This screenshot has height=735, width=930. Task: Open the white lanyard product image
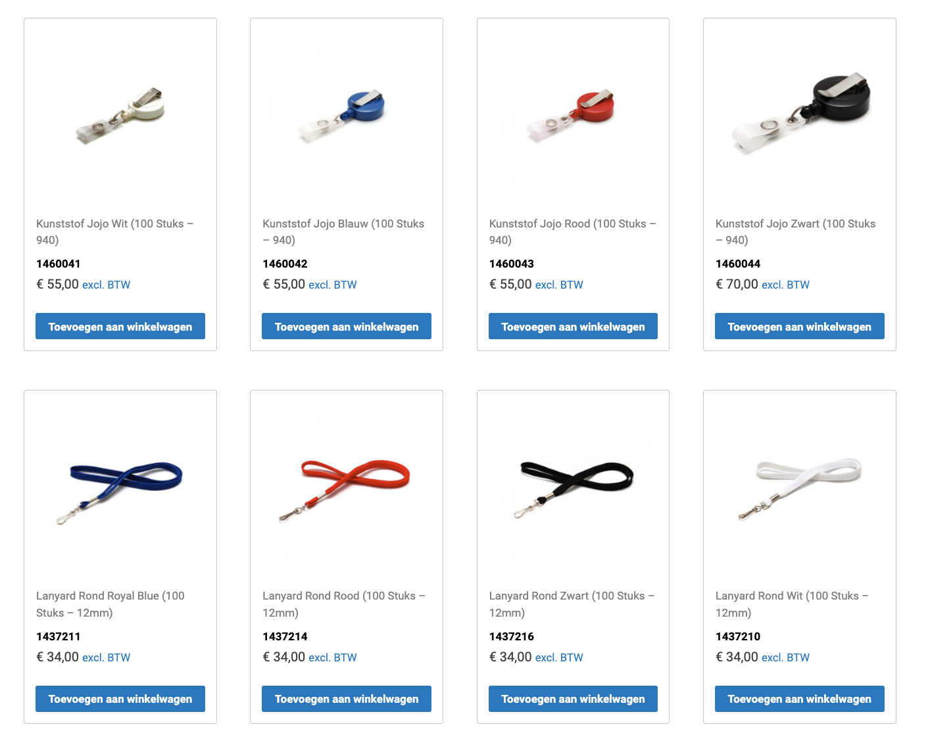[x=800, y=487]
